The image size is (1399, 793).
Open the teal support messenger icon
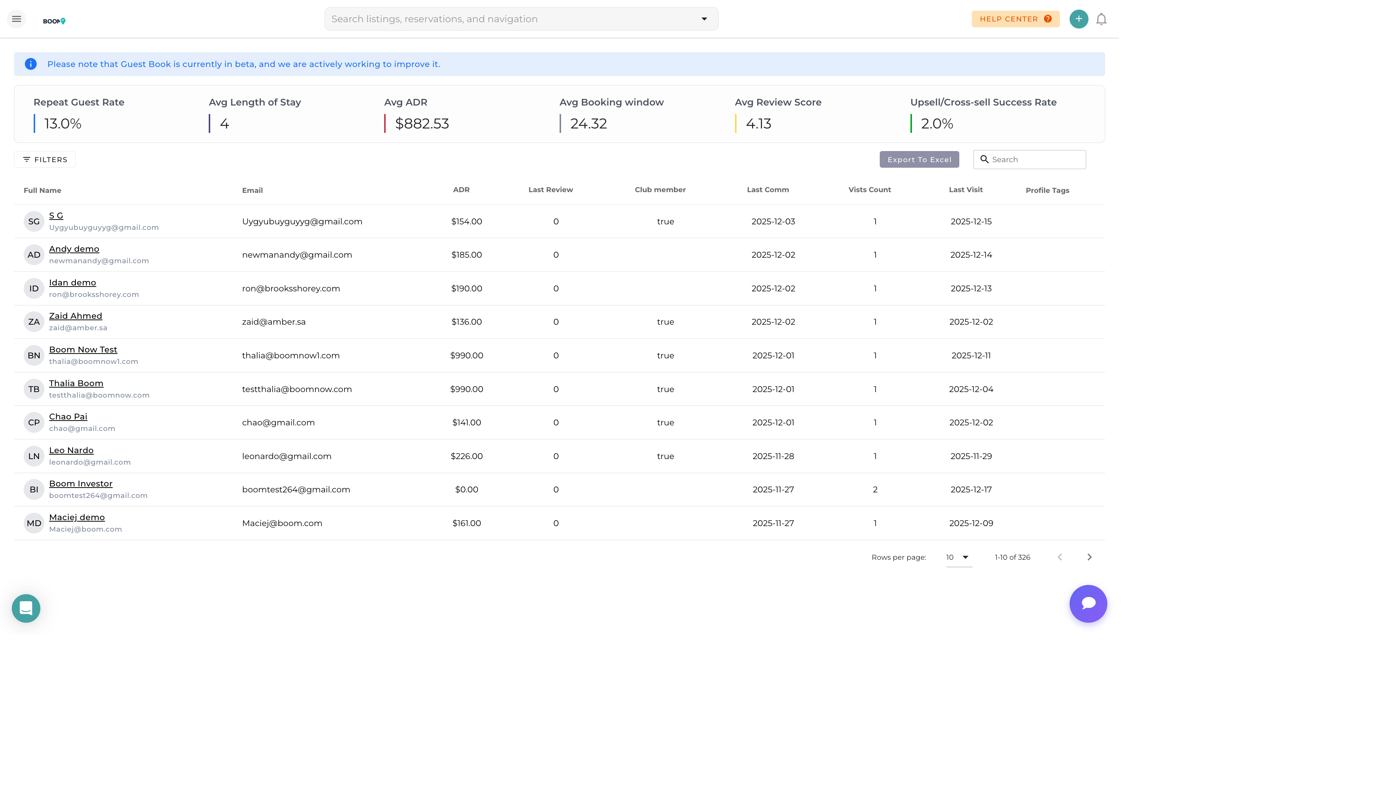(26, 608)
